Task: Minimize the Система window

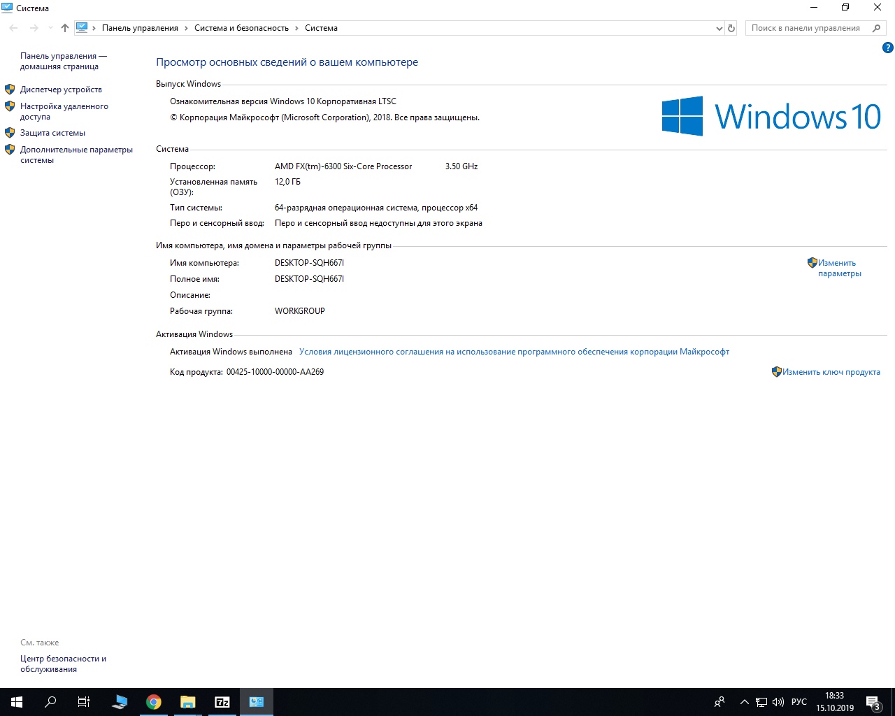Action: [814, 8]
